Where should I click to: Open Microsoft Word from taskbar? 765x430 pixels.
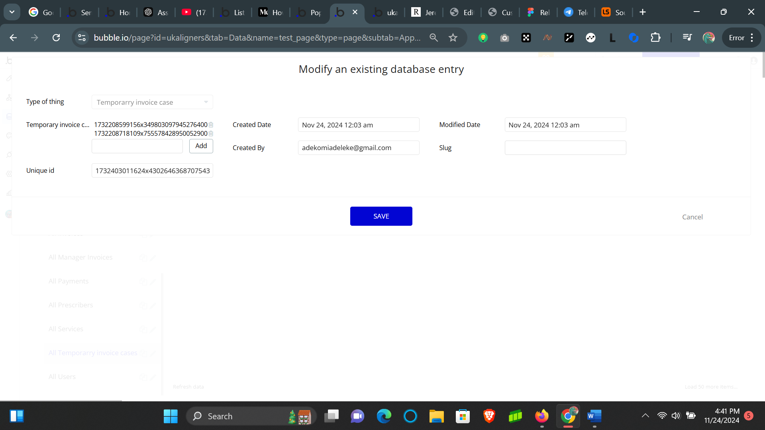click(594, 416)
